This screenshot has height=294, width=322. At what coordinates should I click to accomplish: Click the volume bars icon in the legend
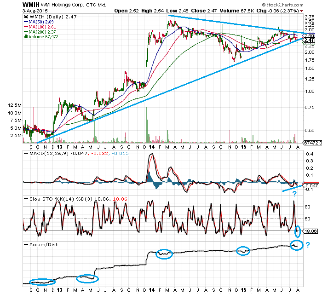coord(26,36)
